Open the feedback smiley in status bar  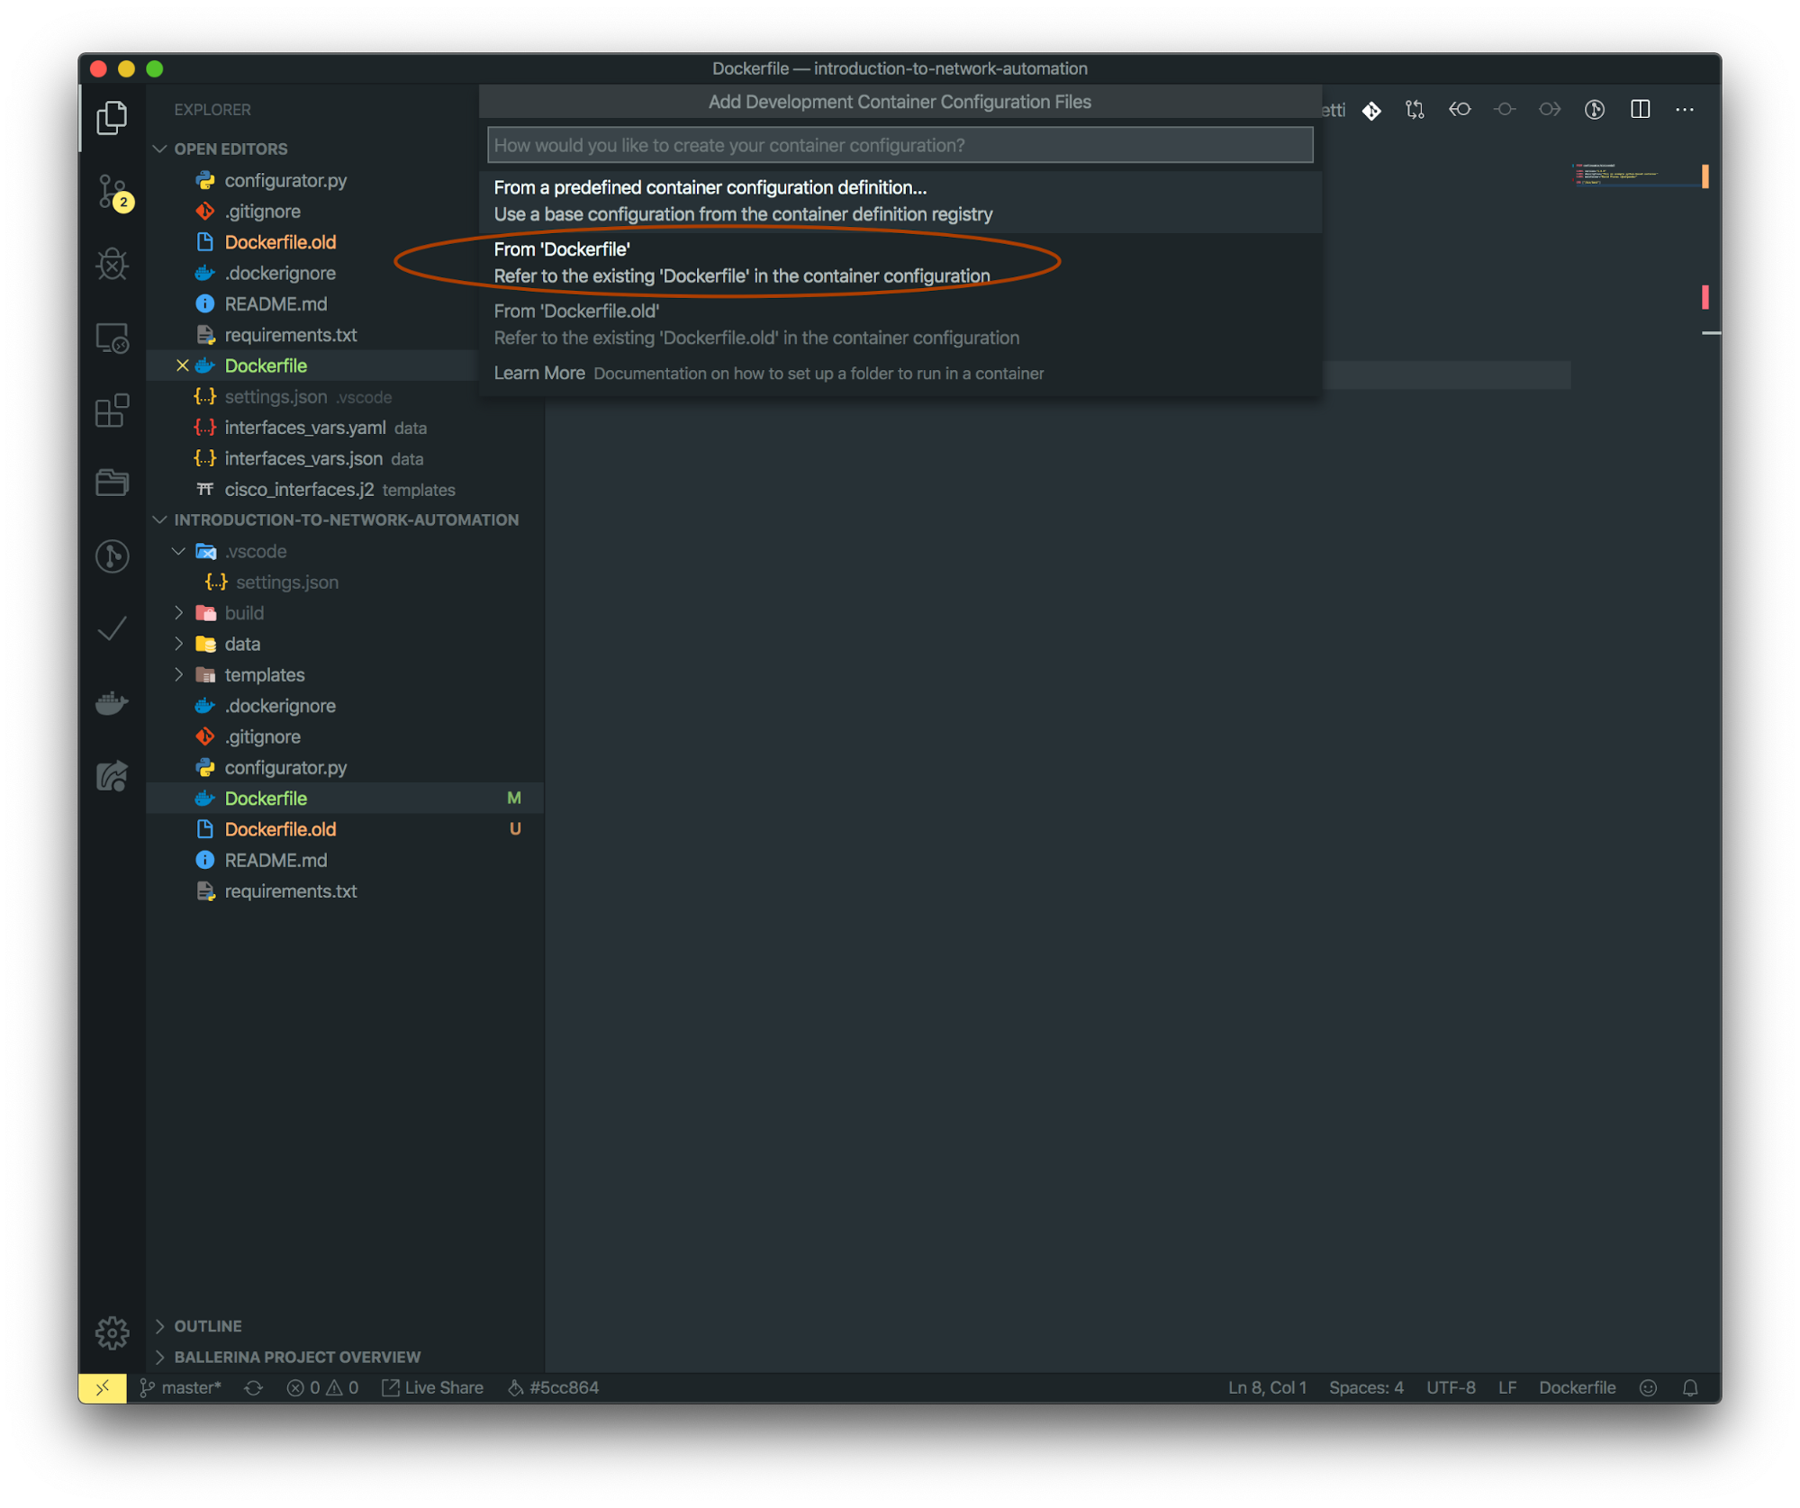(1648, 1387)
